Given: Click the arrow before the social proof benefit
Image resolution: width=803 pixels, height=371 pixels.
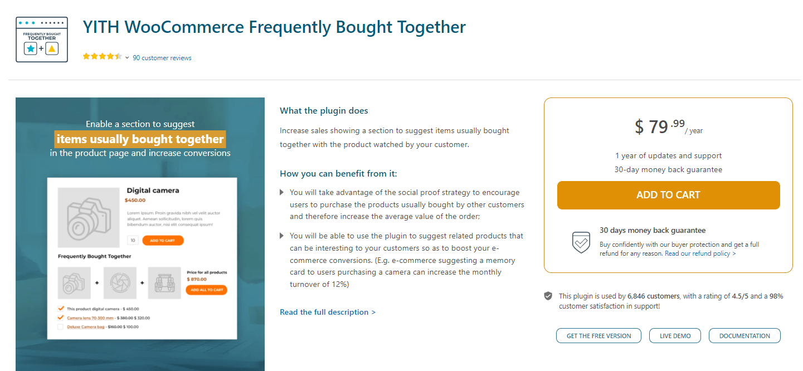Looking at the screenshot, I should [282, 192].
